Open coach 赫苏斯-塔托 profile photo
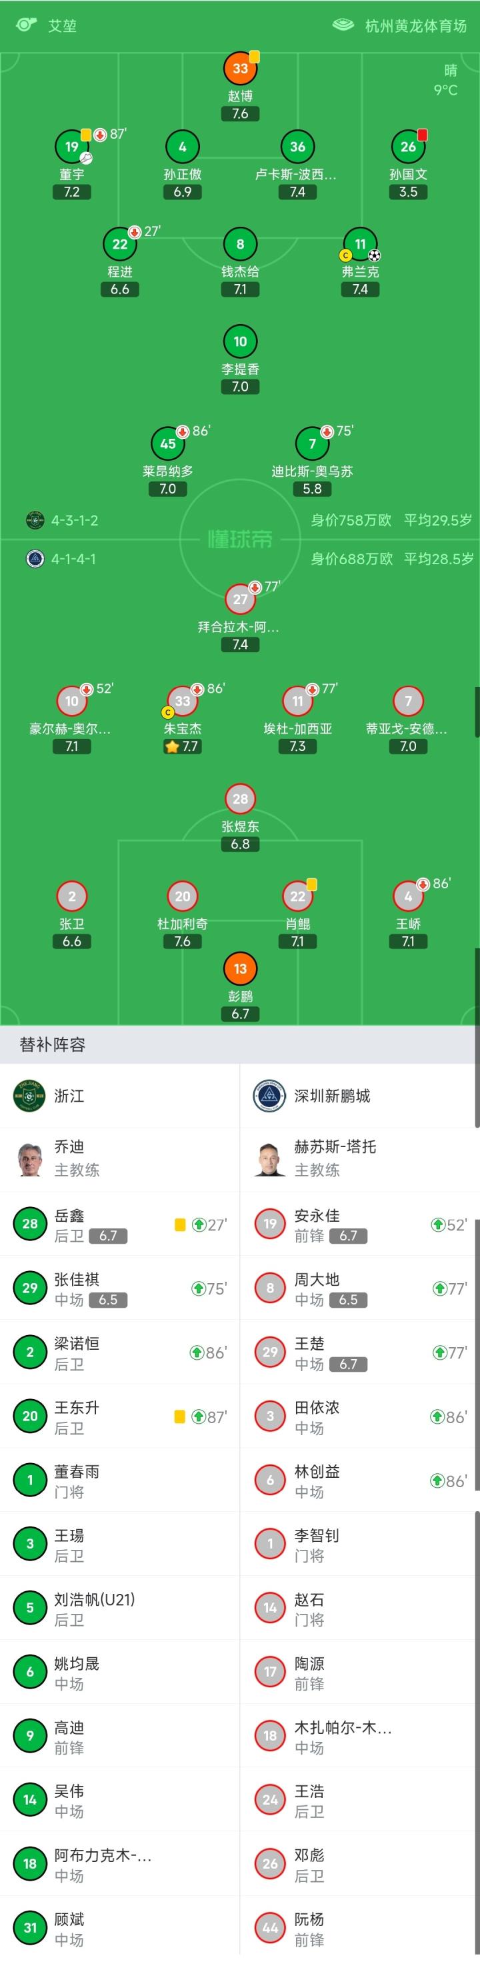Screen dimensions: 480x1974 pyautogui.click(x=269, y=1158)
